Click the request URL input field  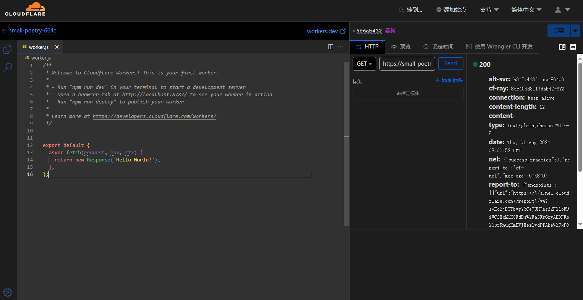(x=407, y=64)
